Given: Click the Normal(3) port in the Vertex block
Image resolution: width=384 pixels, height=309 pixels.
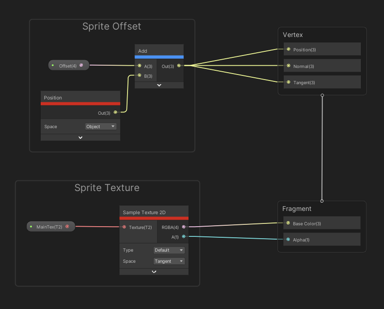Looking at the screenshot, I should pos(289,65).
